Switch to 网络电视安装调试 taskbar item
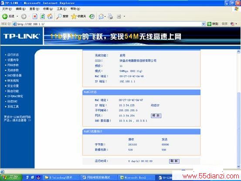The height and width of the screenshot is (181, 241). 98,178
